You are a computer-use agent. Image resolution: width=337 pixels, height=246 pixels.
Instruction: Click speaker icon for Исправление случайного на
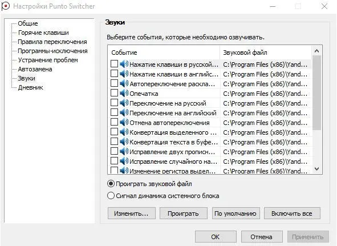(124, 161)
